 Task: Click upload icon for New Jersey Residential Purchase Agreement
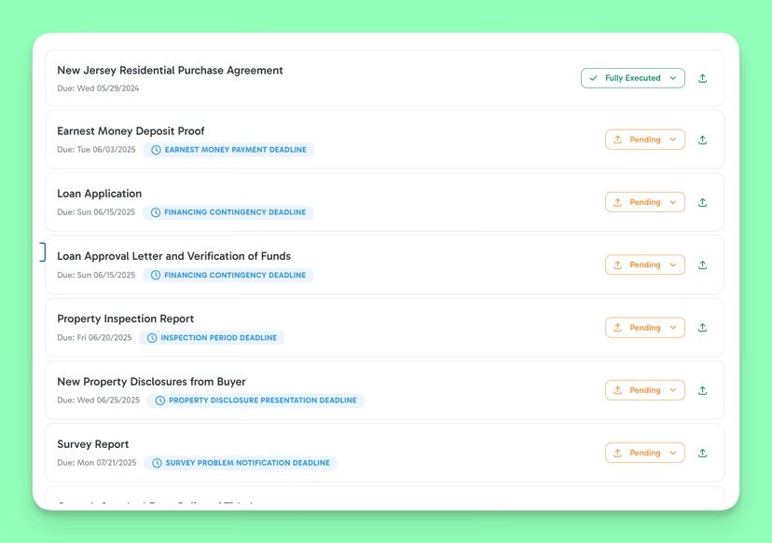pos(702,78)
